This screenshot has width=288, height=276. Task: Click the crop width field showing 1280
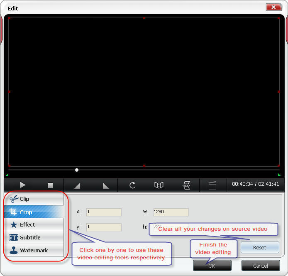171,212
